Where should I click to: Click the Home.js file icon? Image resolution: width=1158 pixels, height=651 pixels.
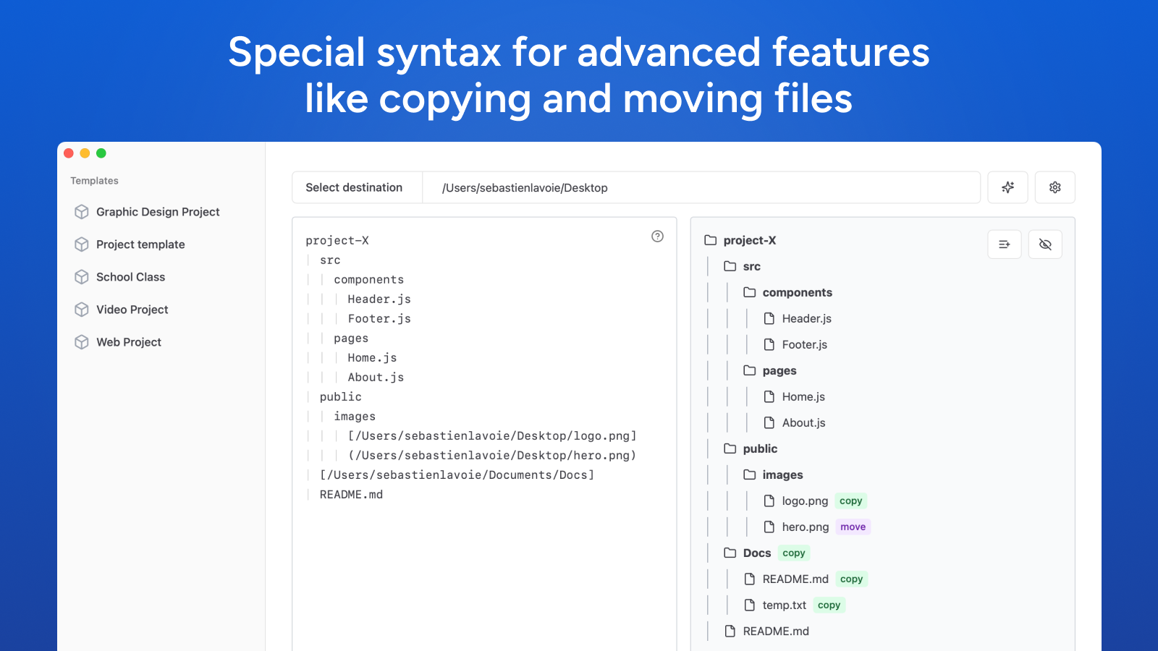769,396
